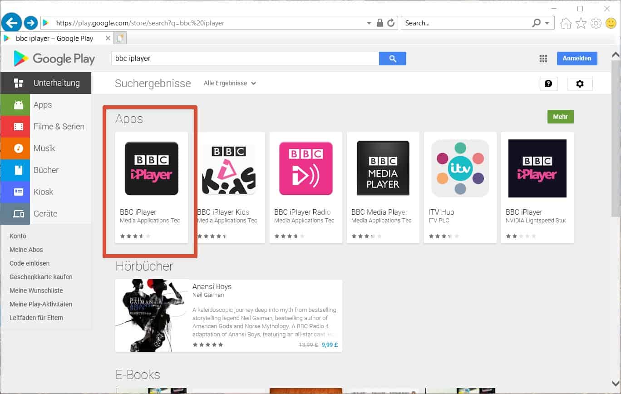Click the 'ITV PLC' developer name

tap(439, 221)
